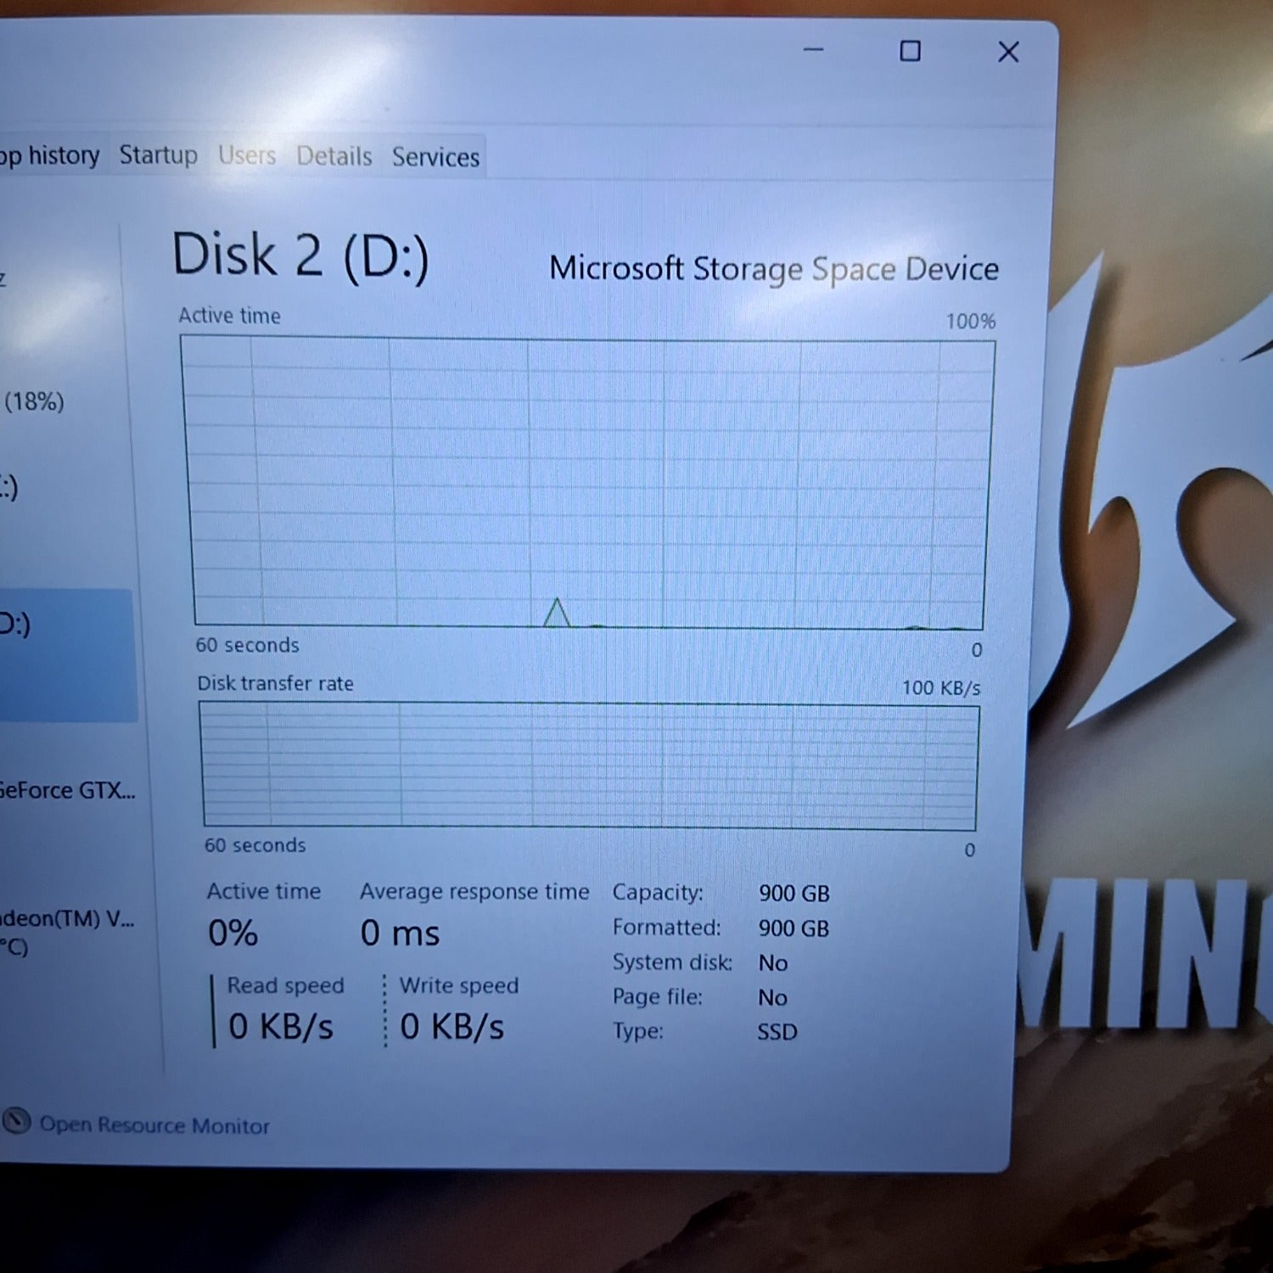Switch to the Startup tab
This screenshot has width=1273, height=1273.
click(x=158, y=155)
